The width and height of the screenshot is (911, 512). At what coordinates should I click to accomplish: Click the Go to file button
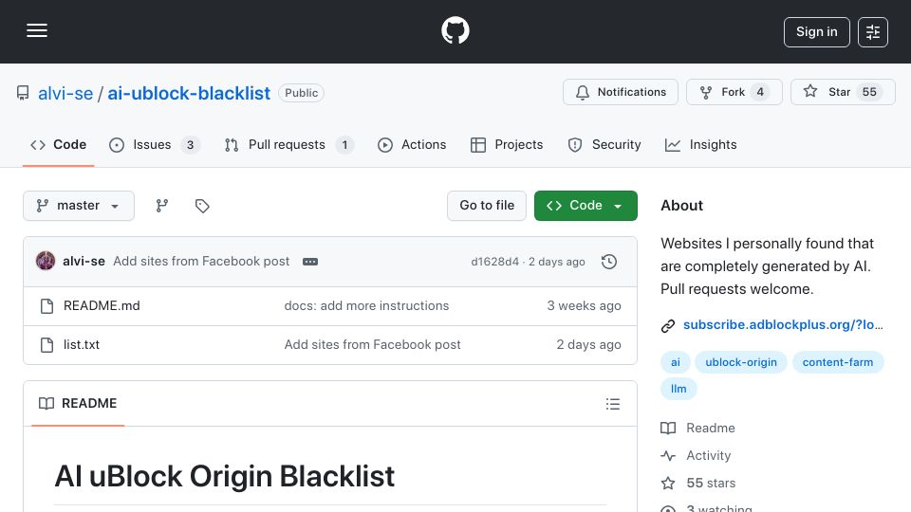(487, 206)
